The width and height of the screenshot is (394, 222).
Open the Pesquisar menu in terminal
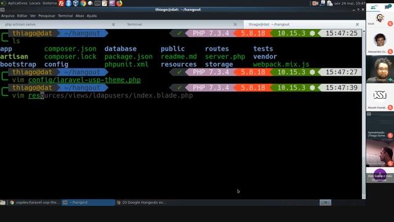tap(47, 15)
